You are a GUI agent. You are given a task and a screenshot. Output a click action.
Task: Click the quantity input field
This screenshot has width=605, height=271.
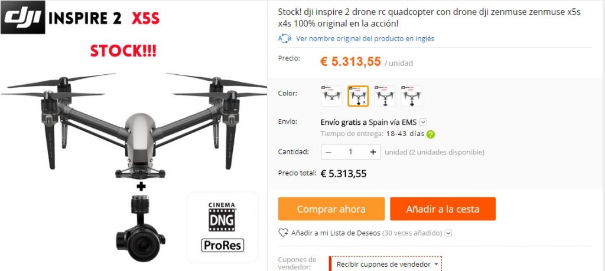coord(350,152)
